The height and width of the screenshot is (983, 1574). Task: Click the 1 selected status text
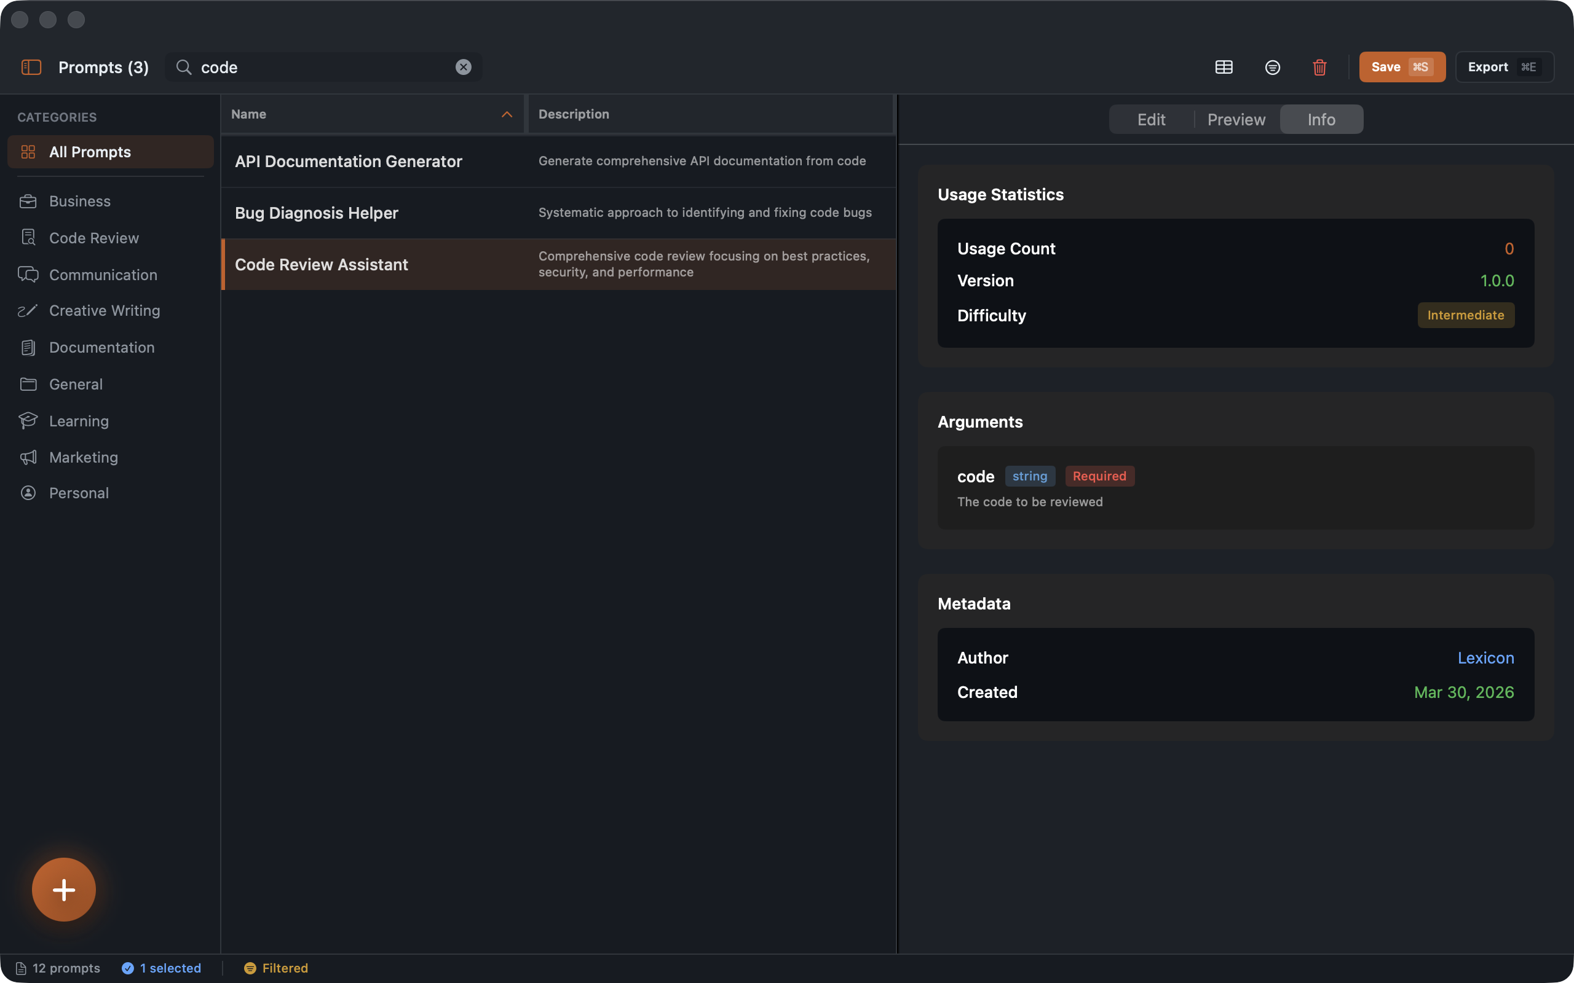click(170, 968)
